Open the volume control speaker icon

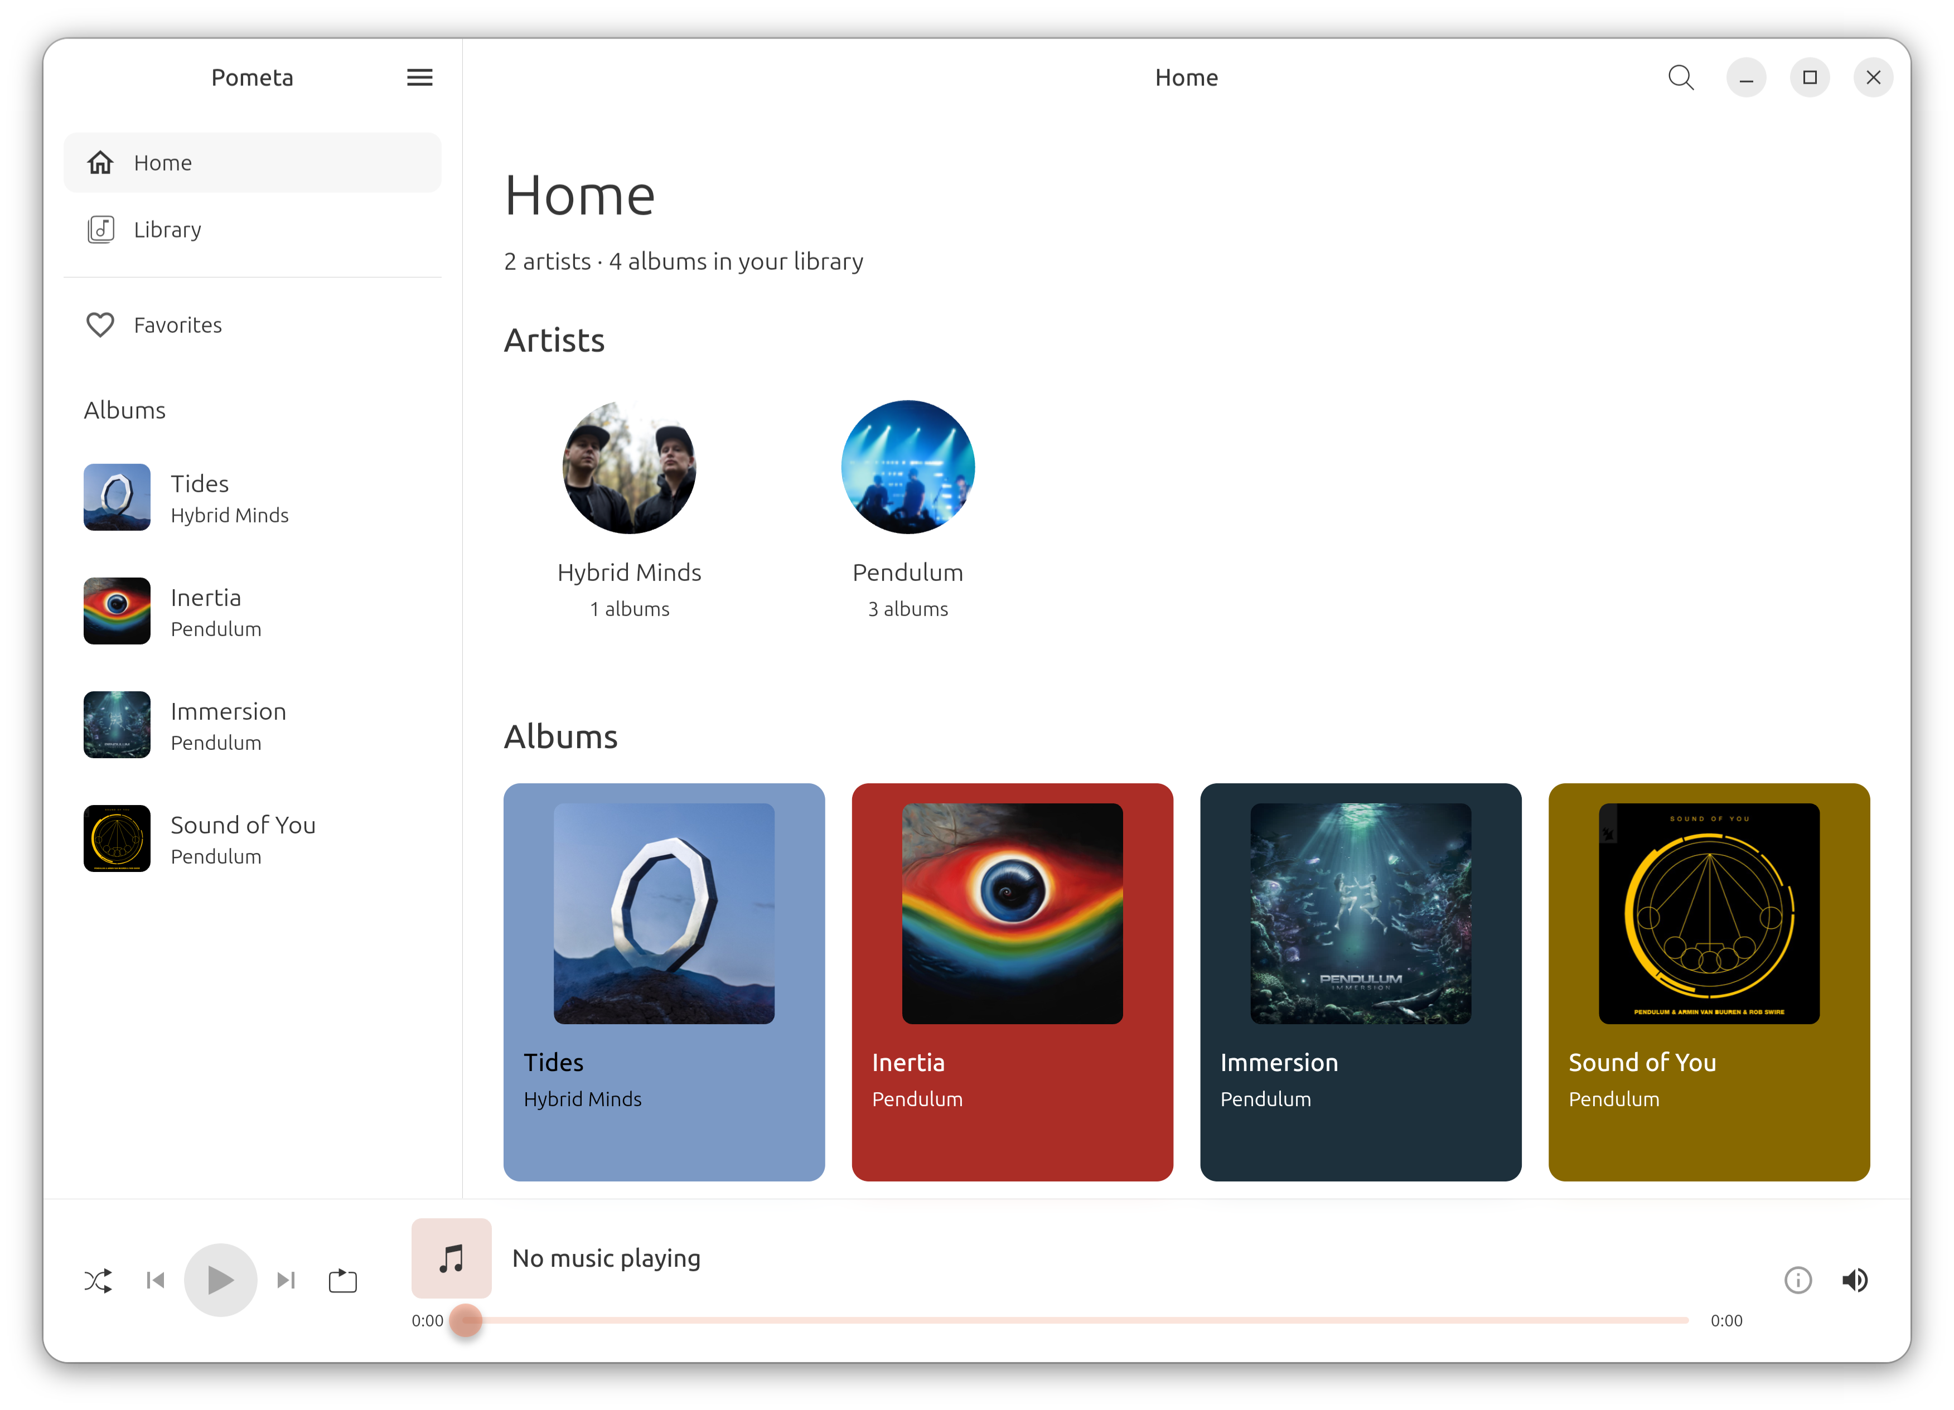(x=1855, y=1280)
